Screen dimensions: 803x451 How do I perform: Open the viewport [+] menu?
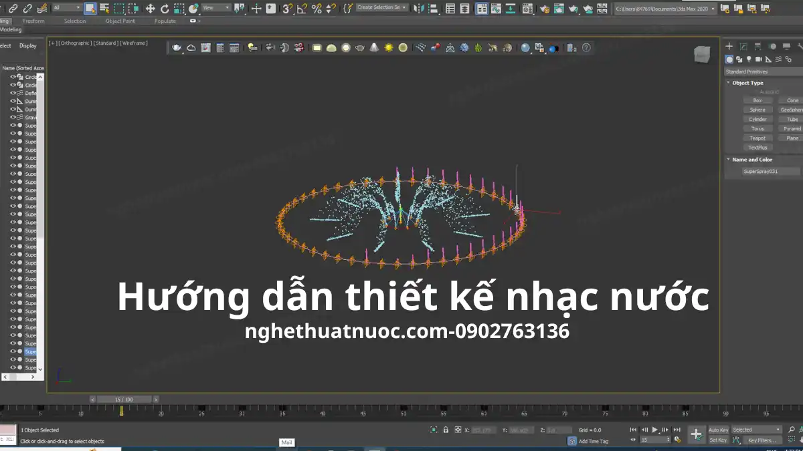coord(53,43)
